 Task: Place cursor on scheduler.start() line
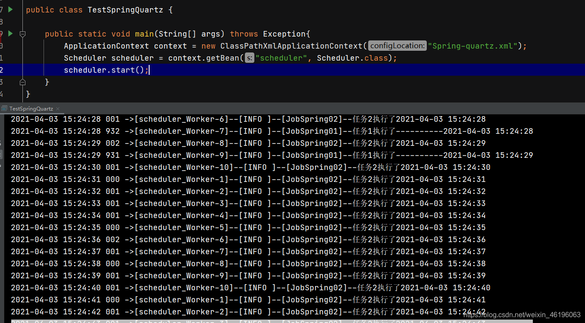point(292,70)
